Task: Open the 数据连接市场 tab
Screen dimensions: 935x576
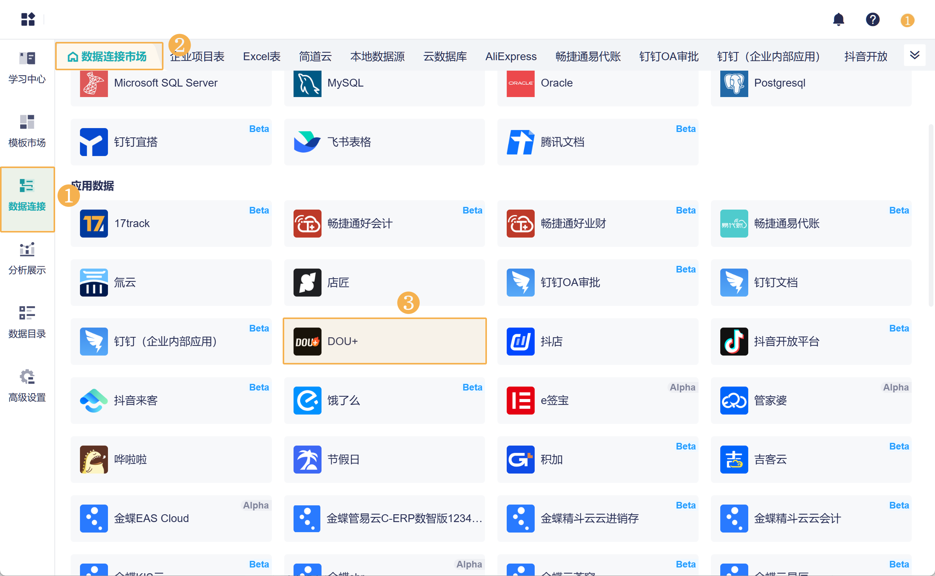Action: coord(109,56)
